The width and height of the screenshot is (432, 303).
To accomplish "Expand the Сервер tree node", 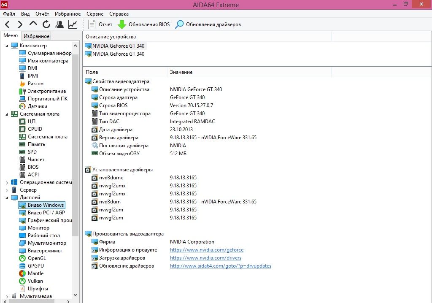I will pyautogui.click(x=7, y=190).
